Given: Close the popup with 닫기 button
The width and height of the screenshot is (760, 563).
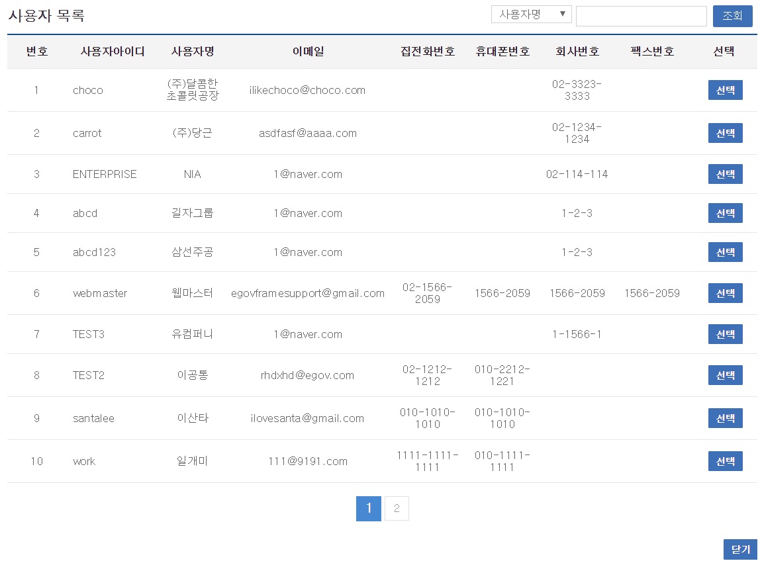Looking at the screenshot, I should (x=740, y=550).
